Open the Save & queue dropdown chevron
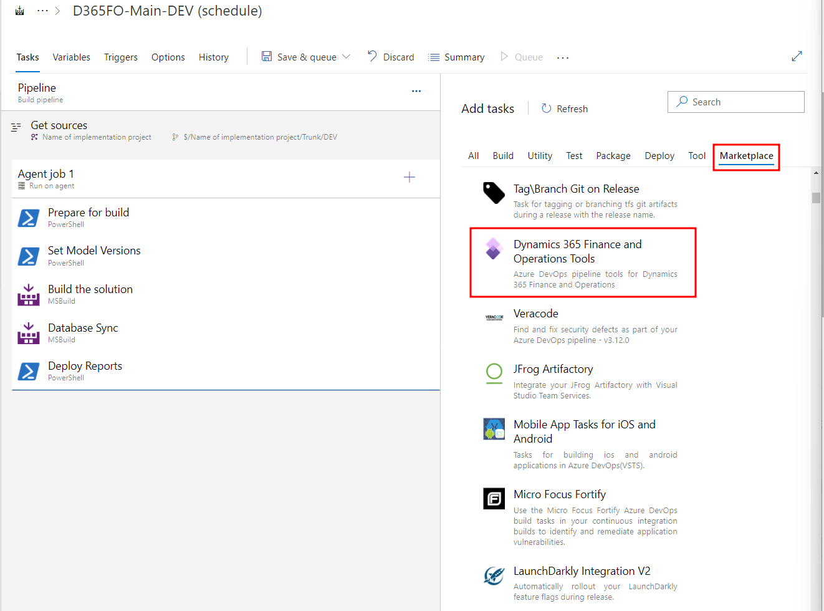824x611 pixels. 347,56
